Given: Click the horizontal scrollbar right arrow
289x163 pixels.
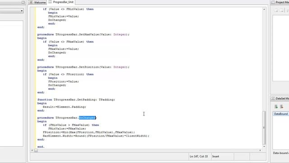Looking at the screenshot, I should [x=260, y=150].
